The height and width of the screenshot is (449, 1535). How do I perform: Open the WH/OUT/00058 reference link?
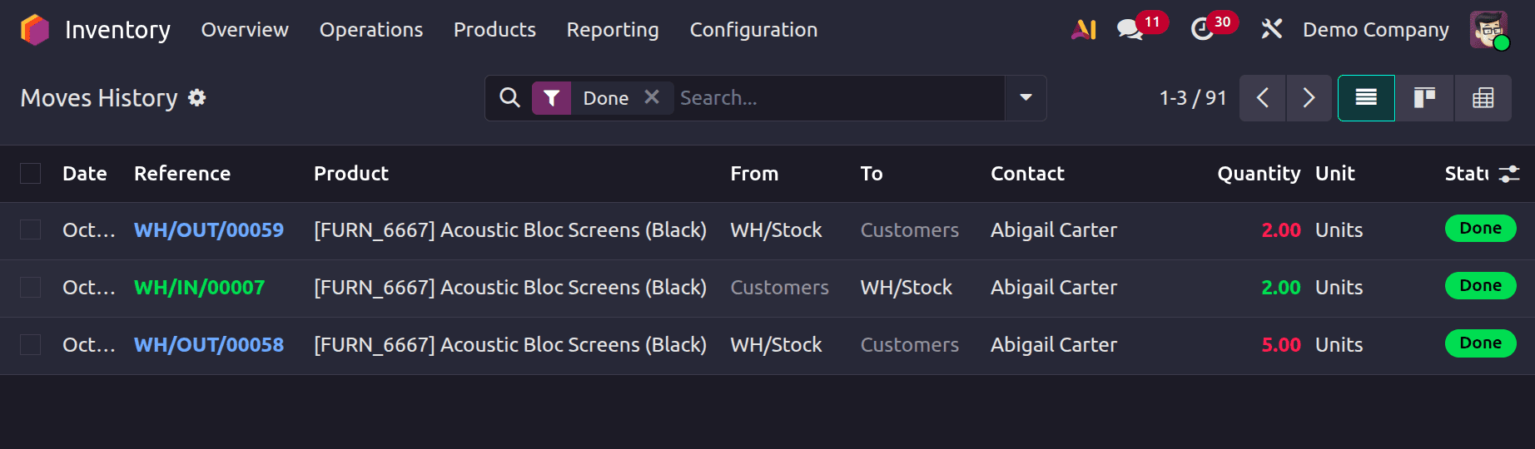[209, 345]
